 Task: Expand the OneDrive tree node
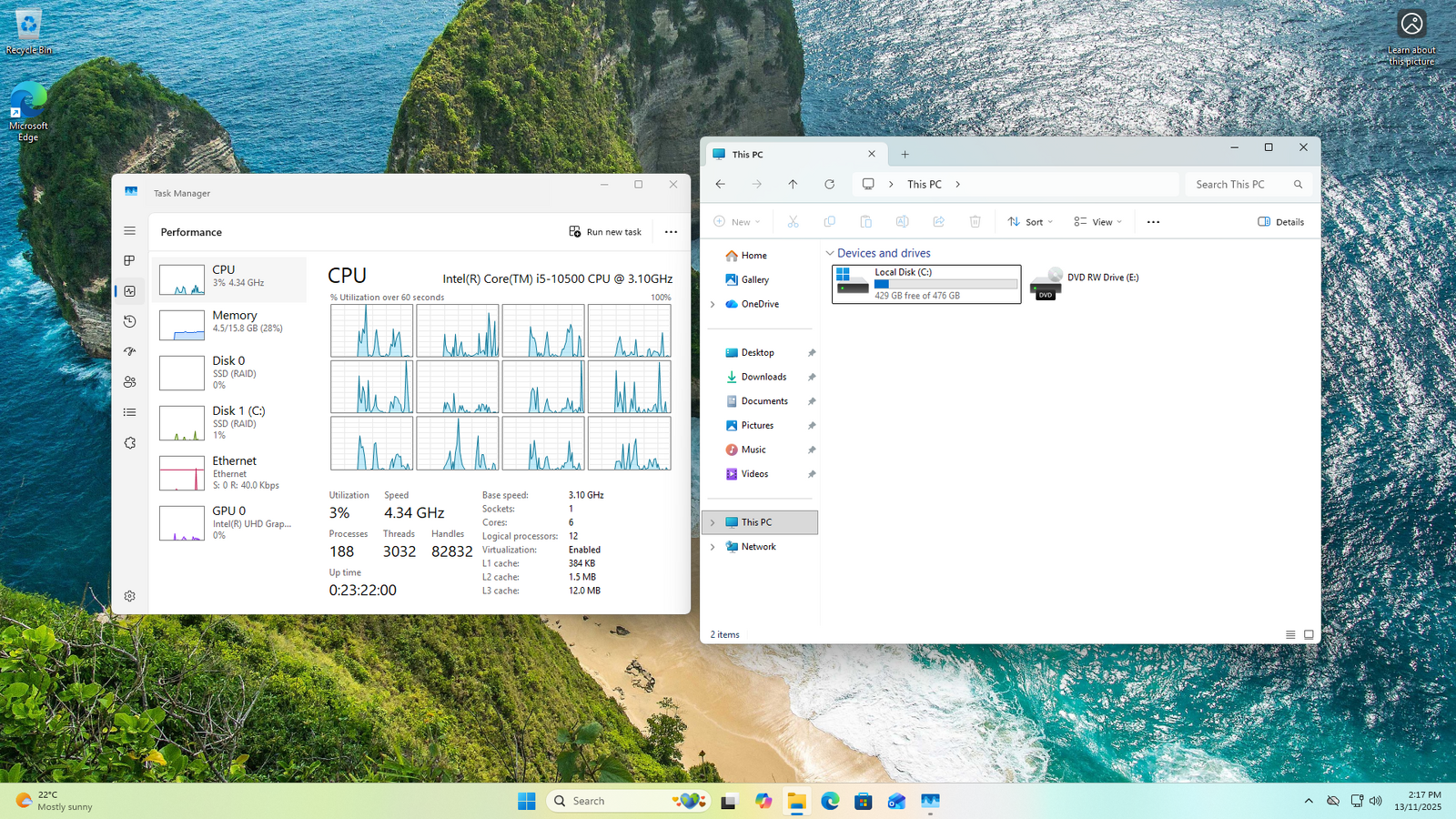click(x=713, y=304)
